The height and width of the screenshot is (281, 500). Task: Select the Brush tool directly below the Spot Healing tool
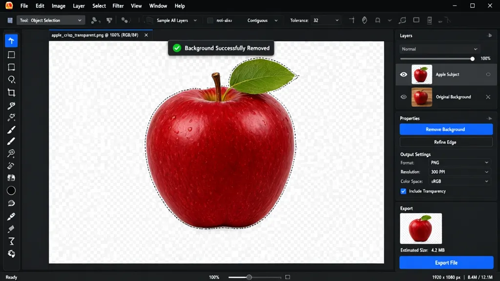click(11, 130)
